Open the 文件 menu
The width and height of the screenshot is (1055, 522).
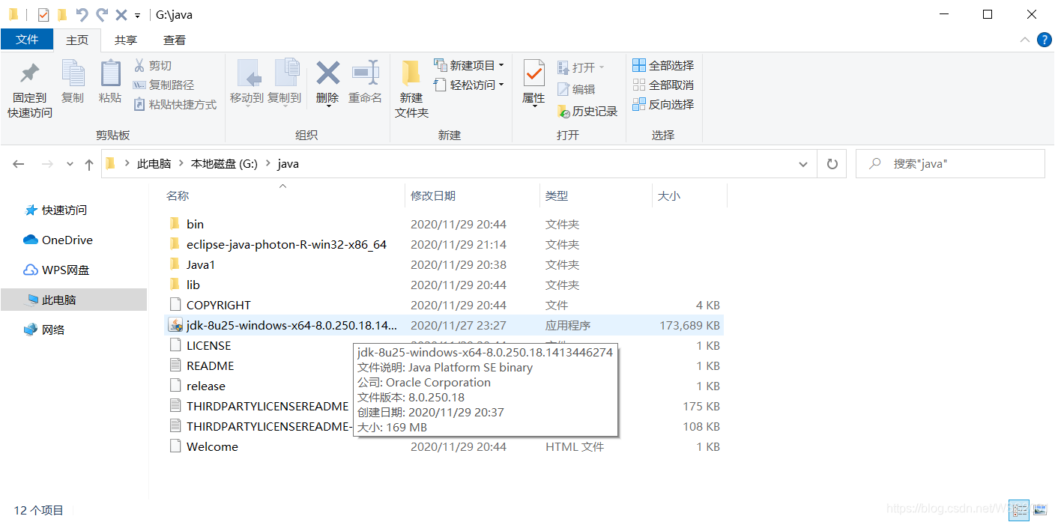(27, 40)
